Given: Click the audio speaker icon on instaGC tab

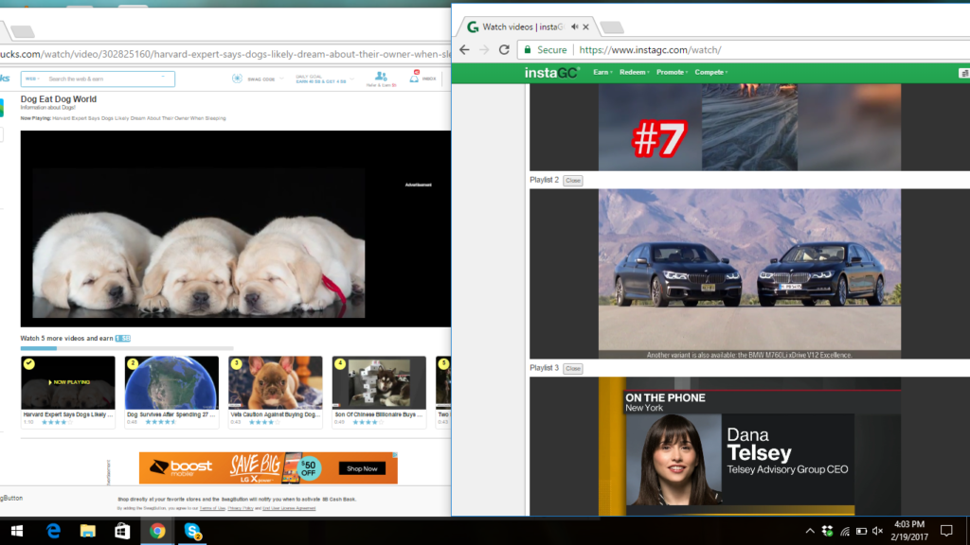Looking at the screenshot, I should click(575, 26).
